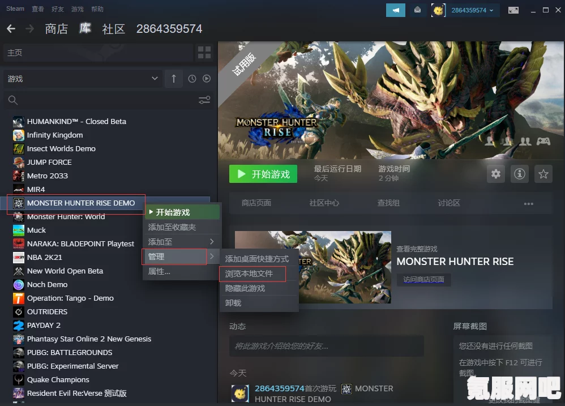Click the OUTRIDERS game icon

(18, 312)
